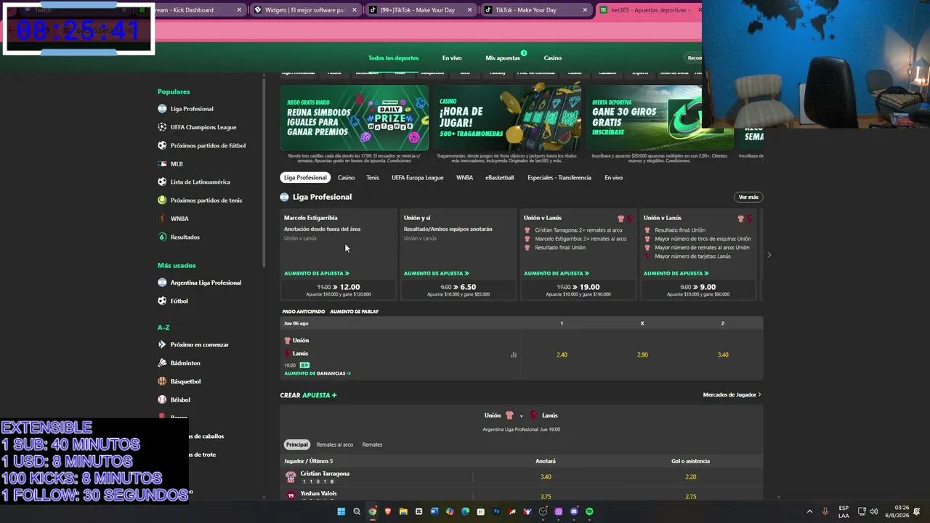Screen dimensions: 930x523
Task: Open Casino tab in header
Action: click(553, 58)
